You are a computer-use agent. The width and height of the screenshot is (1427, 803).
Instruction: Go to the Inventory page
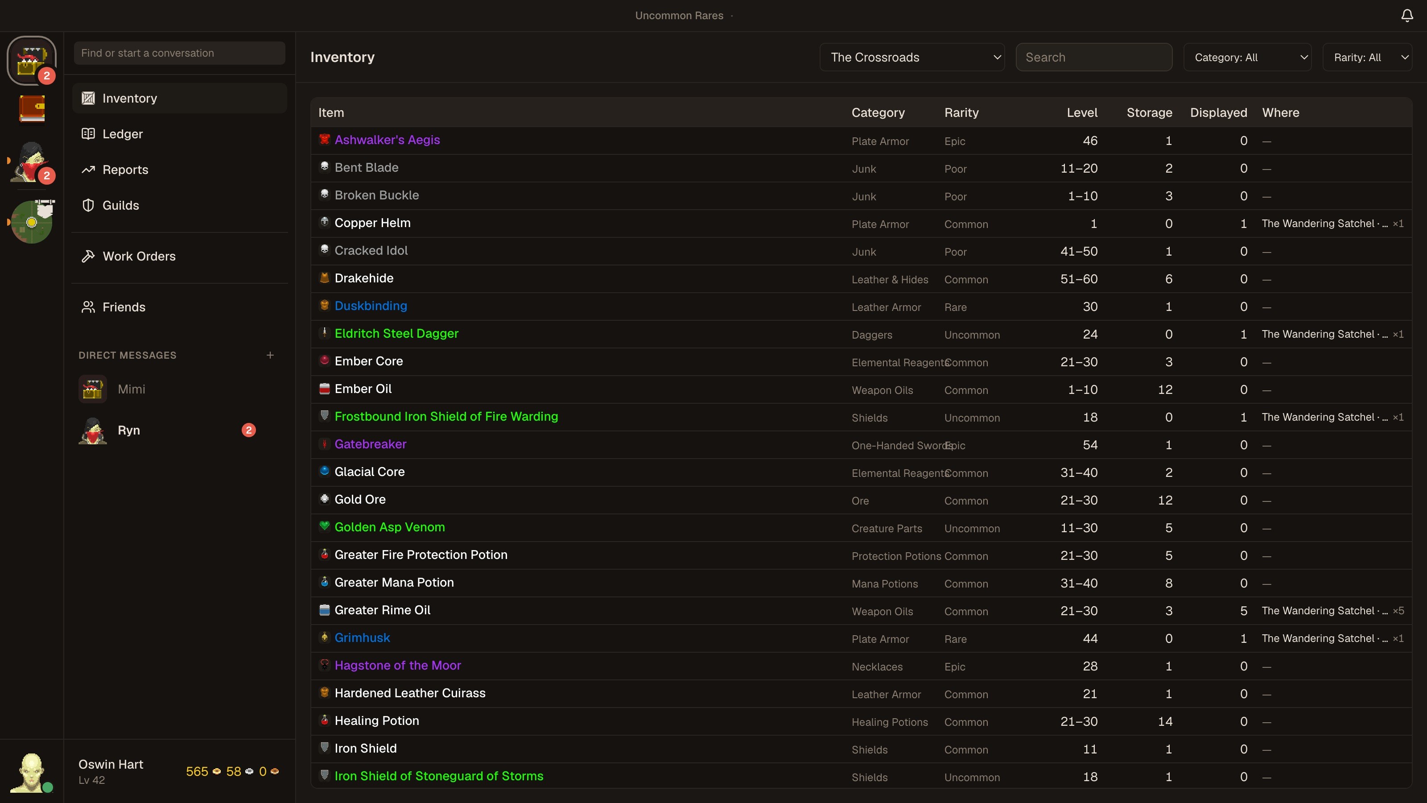[179, 98]
